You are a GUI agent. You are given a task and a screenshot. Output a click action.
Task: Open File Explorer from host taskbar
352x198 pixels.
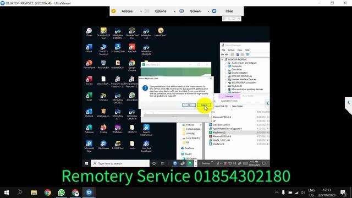[x=34, y=193]
